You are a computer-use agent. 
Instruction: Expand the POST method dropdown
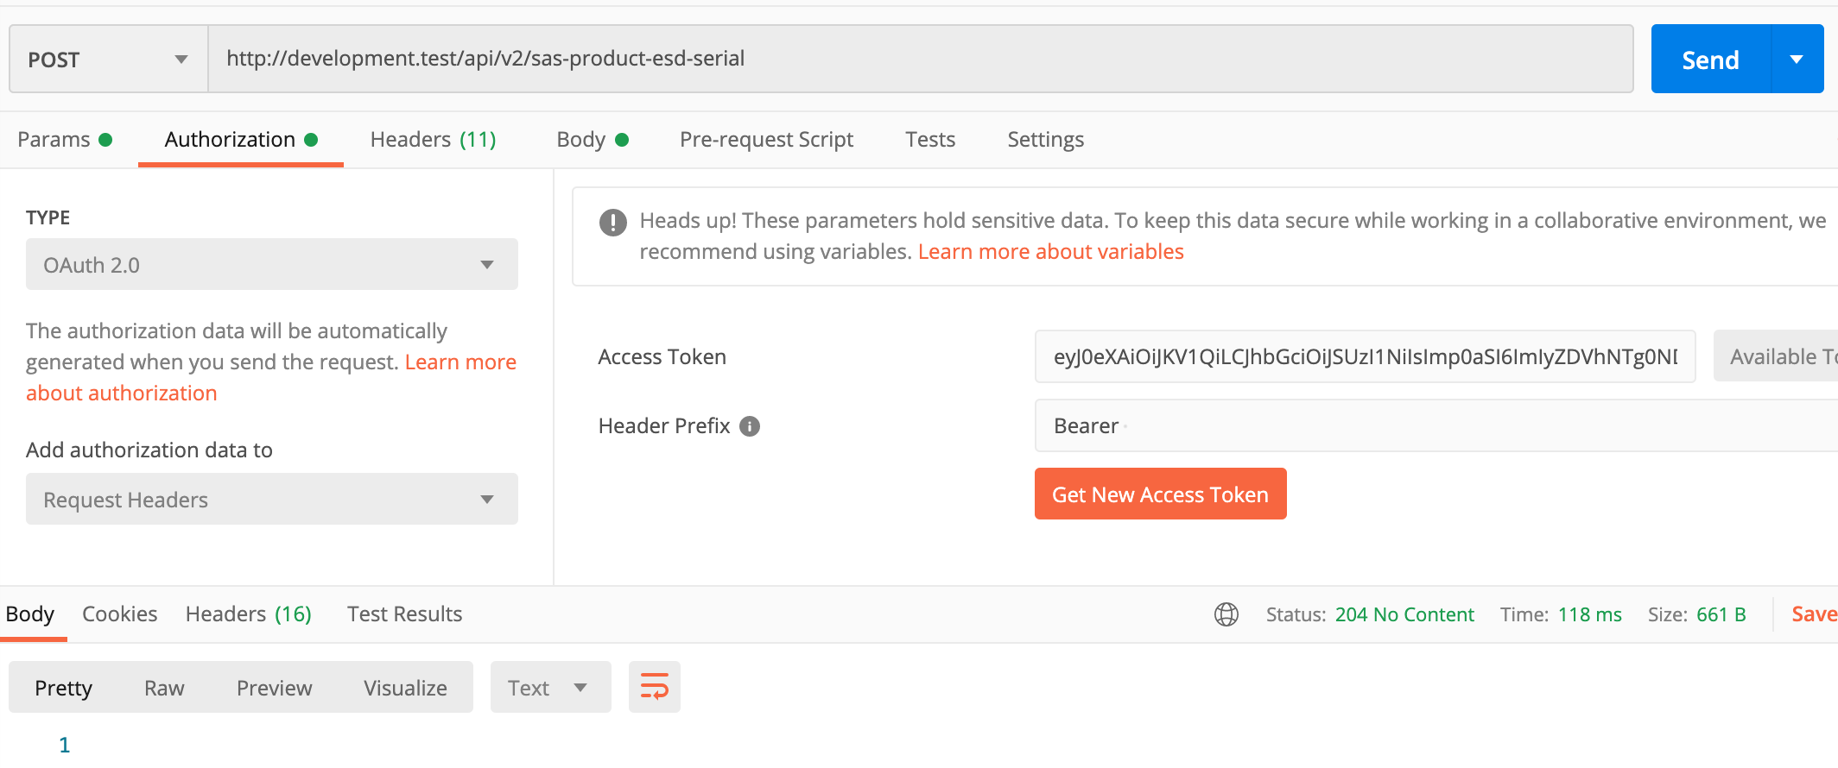click(x=108, y=60)
